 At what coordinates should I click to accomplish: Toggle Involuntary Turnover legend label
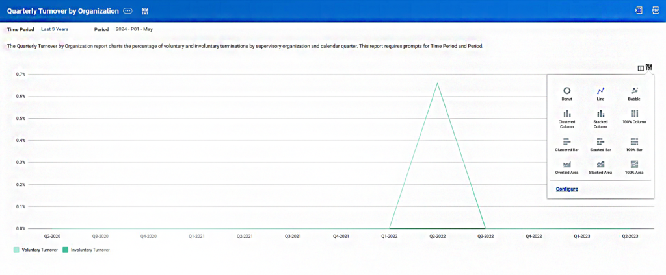[90, 250]
